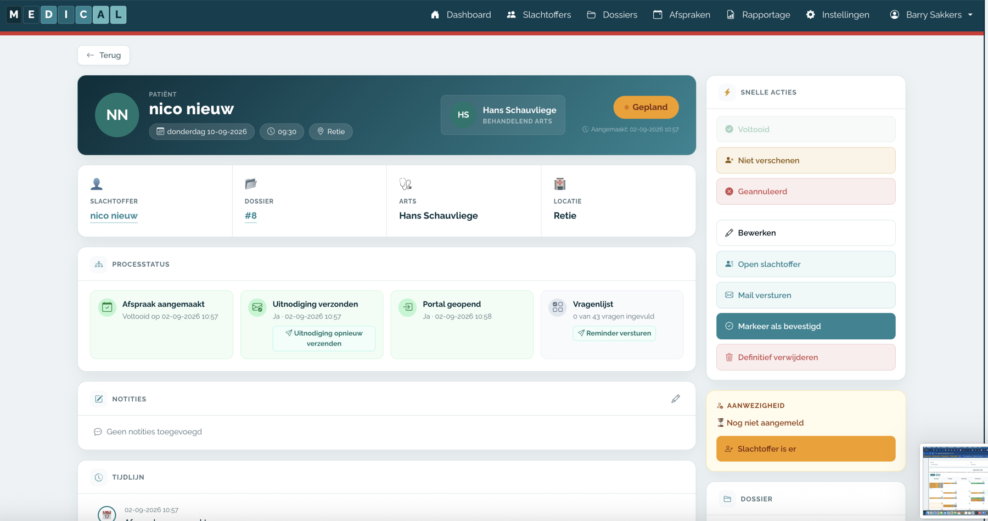Open the floating screenshot thumbnail preview
988x521 pixels.
[954, 481]
